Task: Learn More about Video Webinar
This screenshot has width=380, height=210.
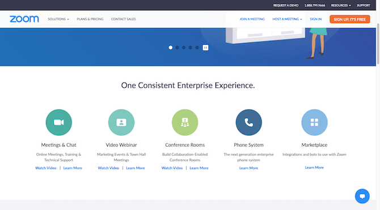Action: point(135,168)
